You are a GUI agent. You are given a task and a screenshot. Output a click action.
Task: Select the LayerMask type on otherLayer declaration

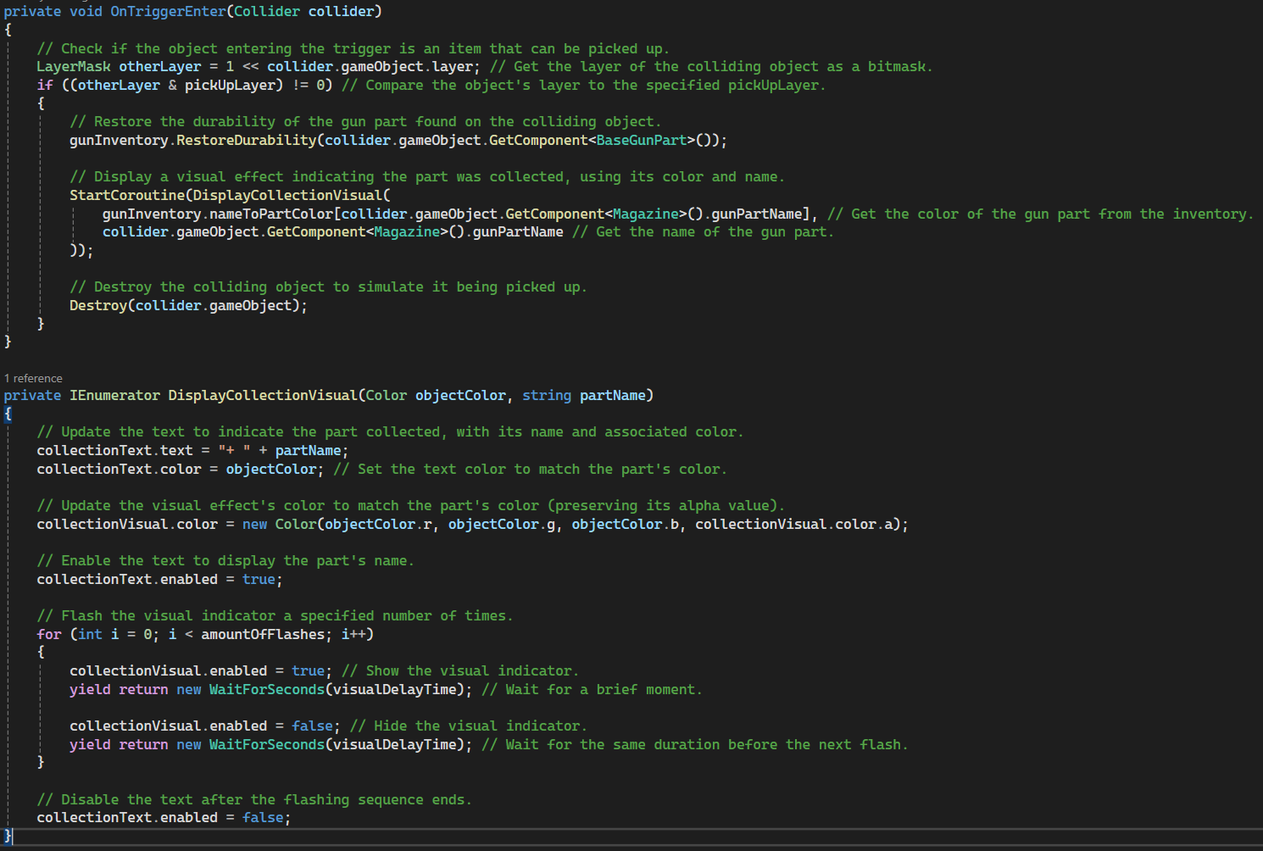[73, 66]
